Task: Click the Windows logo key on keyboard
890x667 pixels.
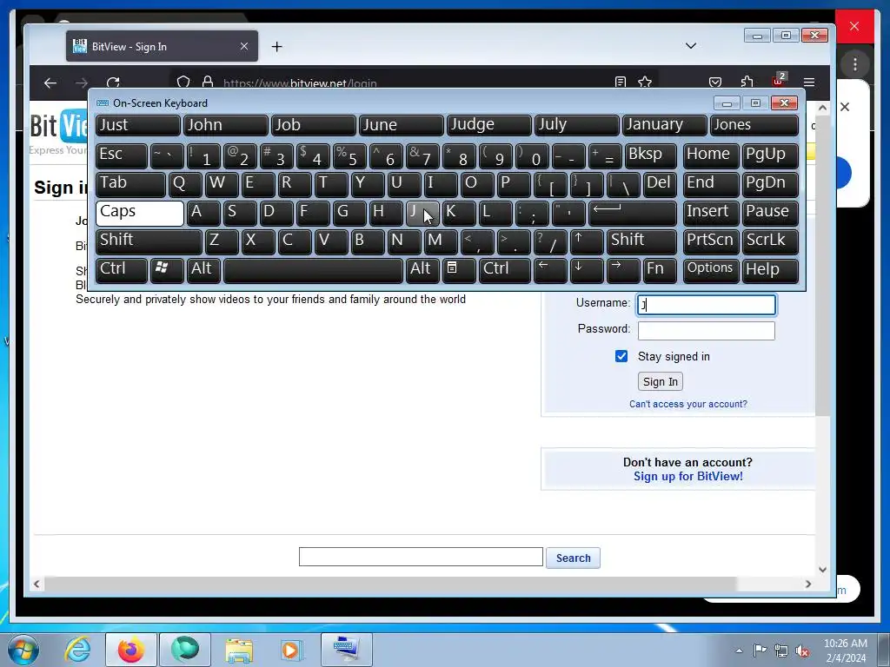Action: (x=167, y=270)
